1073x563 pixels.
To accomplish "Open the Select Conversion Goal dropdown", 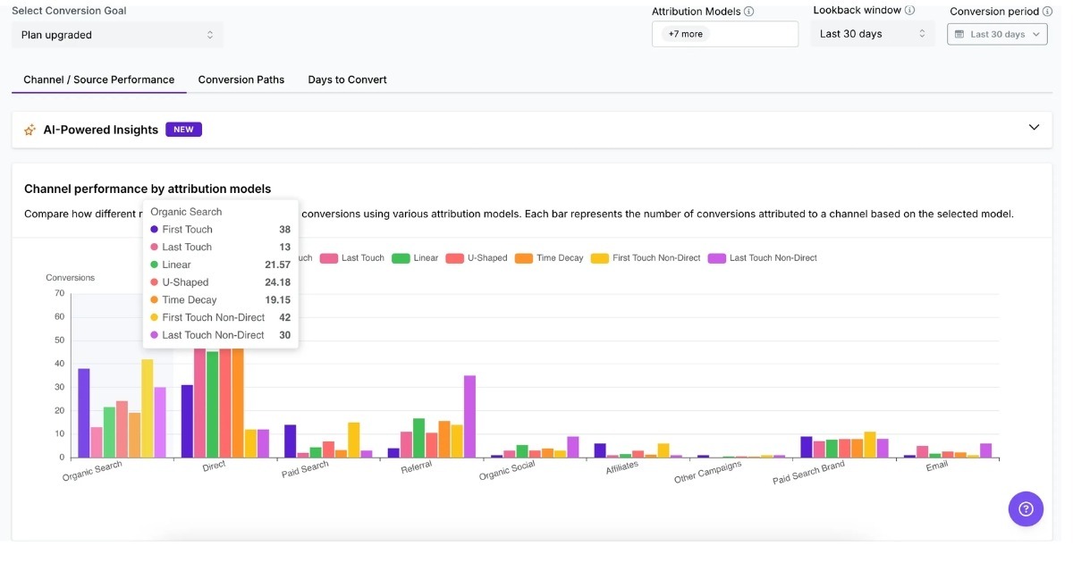I will (x=117, y=35).
